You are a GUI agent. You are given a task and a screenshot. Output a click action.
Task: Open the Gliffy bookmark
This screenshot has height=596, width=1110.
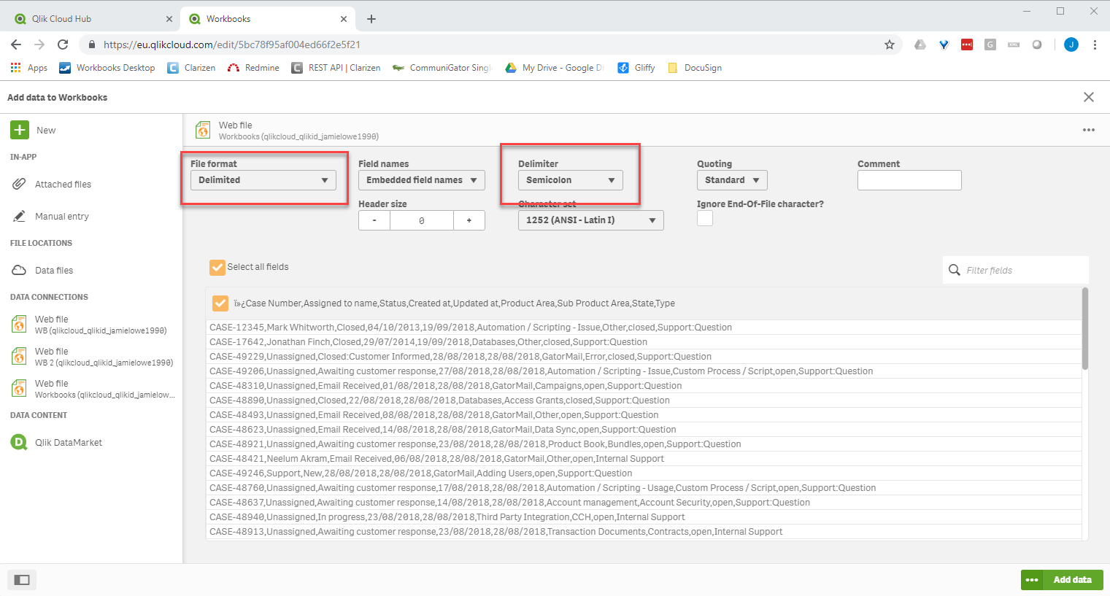coord(636,68)
